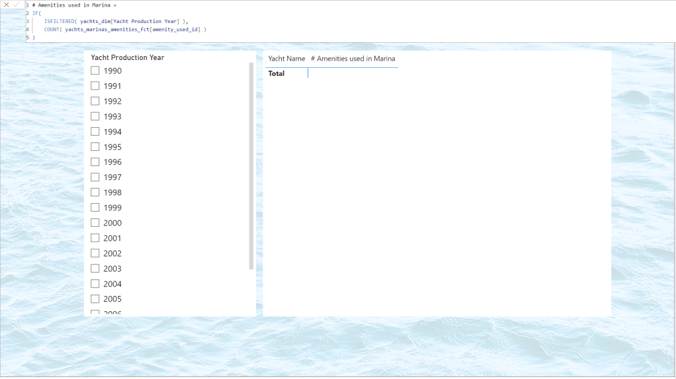
Task: Check the 1990 production year box
Action: click(95, 71)
